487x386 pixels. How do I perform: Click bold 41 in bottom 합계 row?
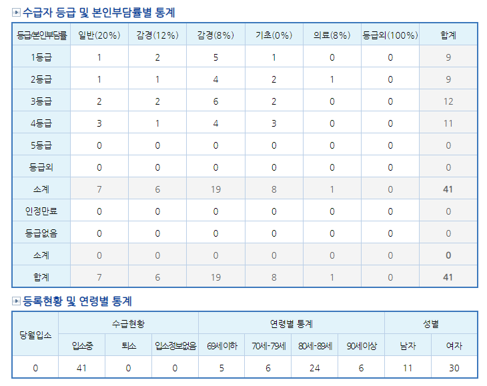pos(448,278)
